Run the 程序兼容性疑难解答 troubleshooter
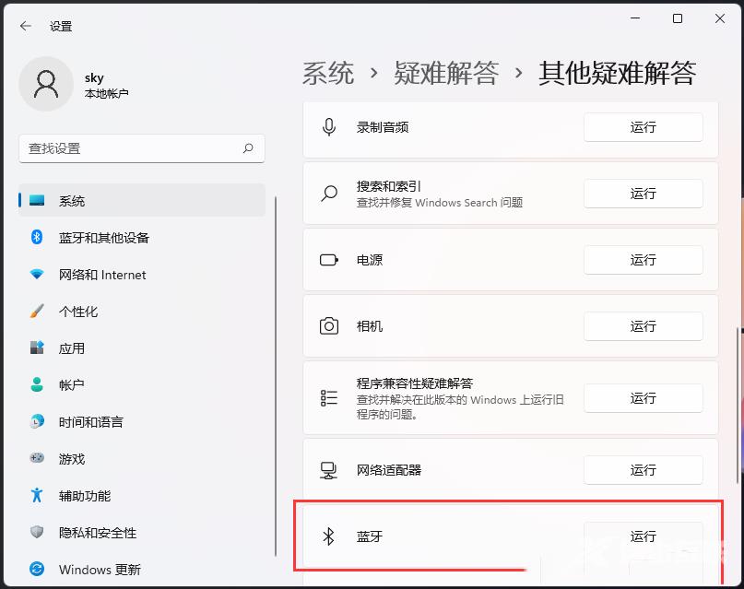 [643, 398]
